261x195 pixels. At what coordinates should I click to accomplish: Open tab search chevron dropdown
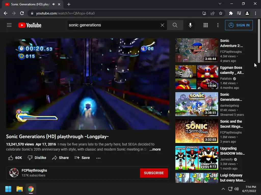220,4
